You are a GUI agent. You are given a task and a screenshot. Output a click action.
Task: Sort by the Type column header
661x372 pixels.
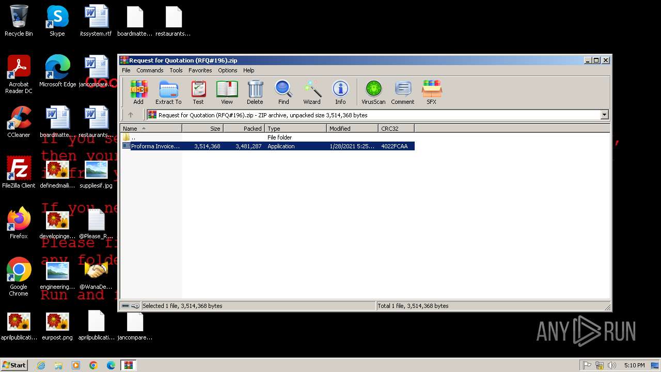click(x=295, y=129)
